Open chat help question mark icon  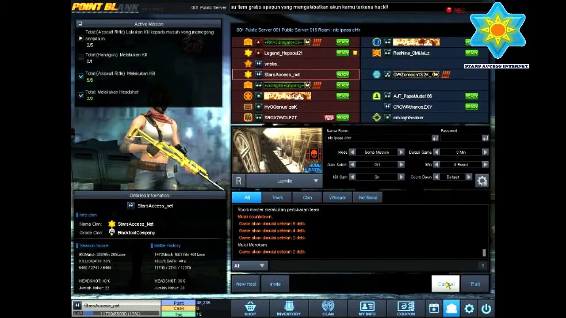point(482,265)
